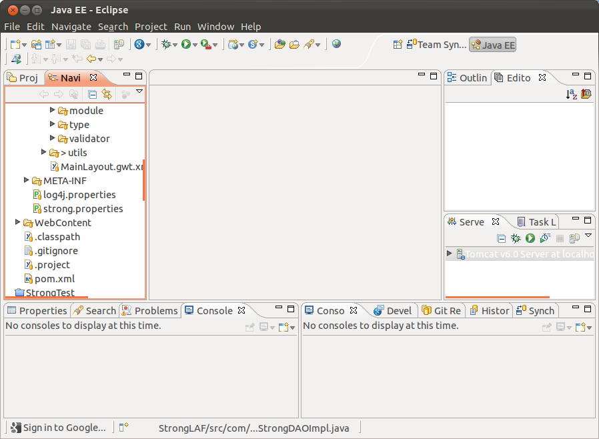The image size is (599, 439).
Task: Start the Tomcat server with green play icon
Action: coord(530,238)
